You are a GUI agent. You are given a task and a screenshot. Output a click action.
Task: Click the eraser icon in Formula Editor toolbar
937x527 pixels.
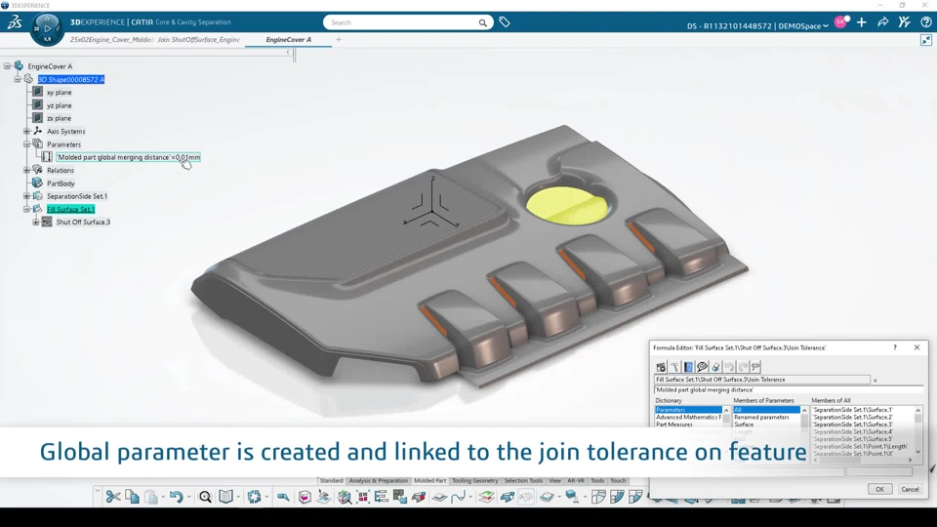point(715,367)
